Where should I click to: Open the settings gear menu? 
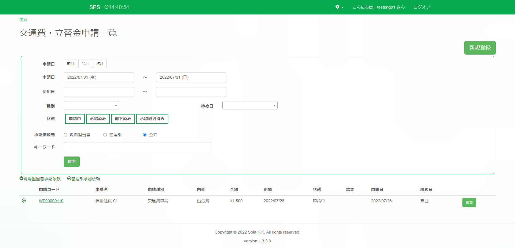point(339,7)
